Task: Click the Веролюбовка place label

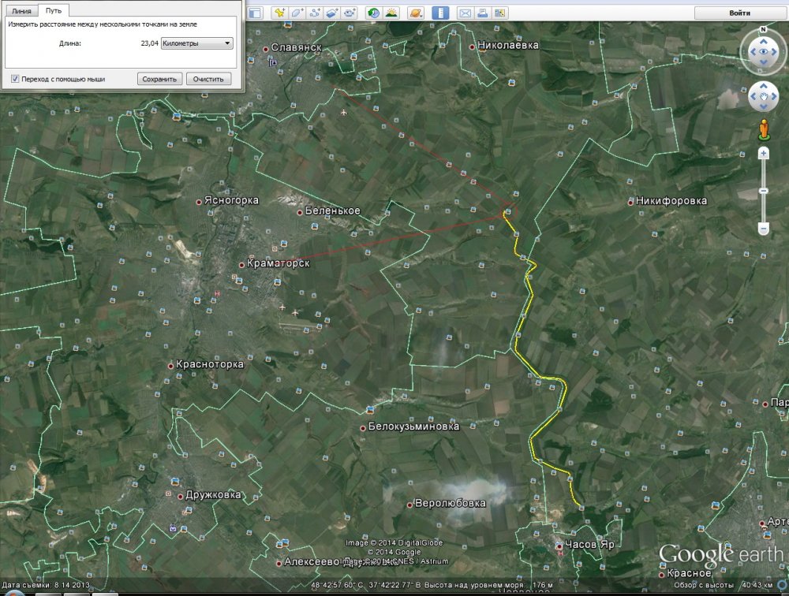Action: click(451, 503)
